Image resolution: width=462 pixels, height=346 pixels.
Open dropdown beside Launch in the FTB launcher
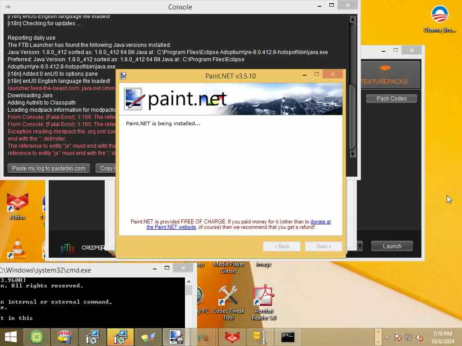point(360,246)
